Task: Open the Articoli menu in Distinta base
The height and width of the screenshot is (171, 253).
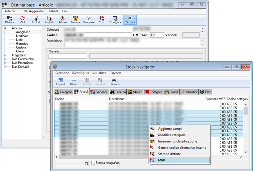Action: [10, 11]
